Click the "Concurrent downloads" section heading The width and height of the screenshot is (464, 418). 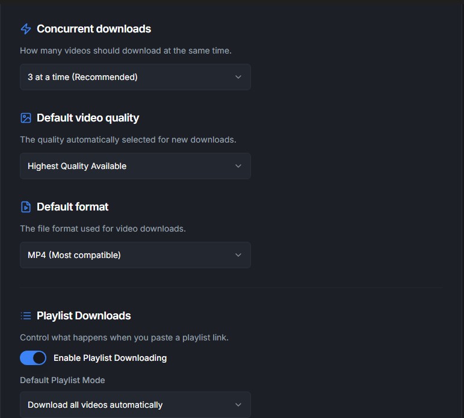94,29
